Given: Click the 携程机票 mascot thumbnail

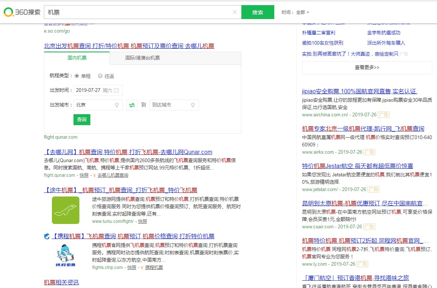Looking at the screenshot, I should [65, 255].
